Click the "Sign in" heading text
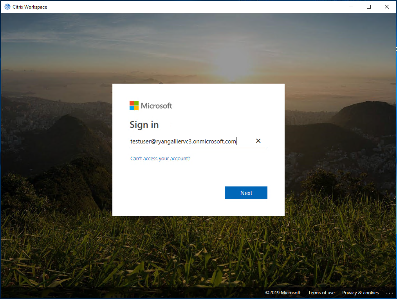 click(x=144, y=125)
